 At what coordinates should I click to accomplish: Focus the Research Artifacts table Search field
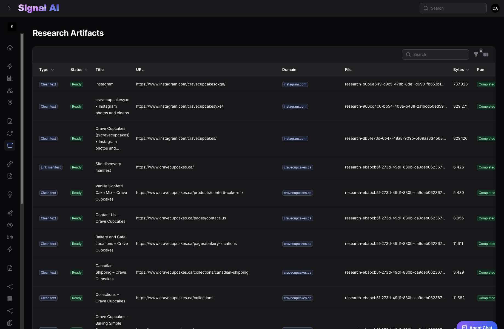[435, 55]
